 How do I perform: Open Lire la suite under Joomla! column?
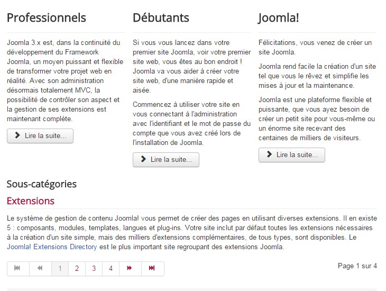[292, 155]
